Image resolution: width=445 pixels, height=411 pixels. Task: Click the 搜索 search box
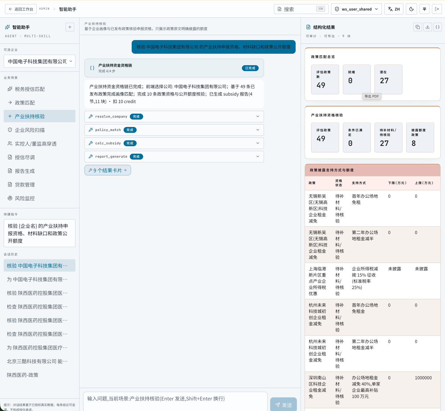301,9
